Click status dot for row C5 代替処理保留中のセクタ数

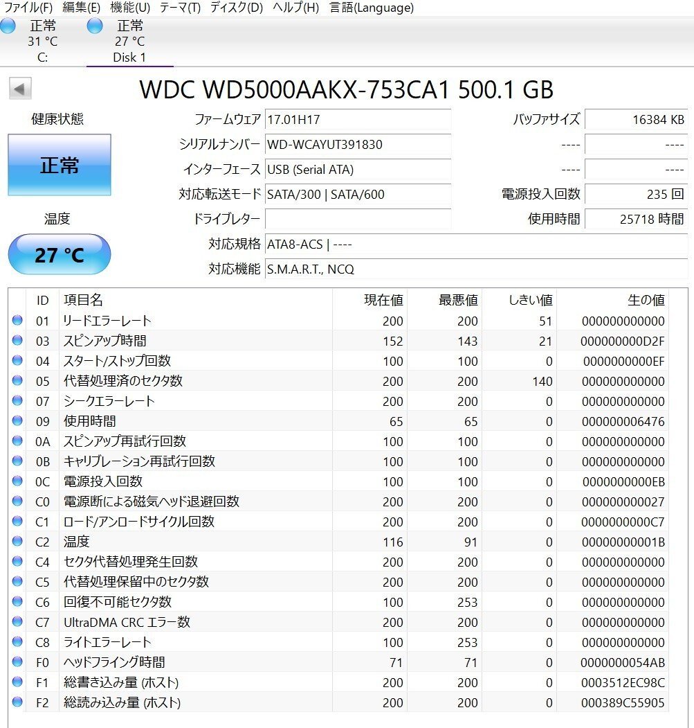point(17,581)
